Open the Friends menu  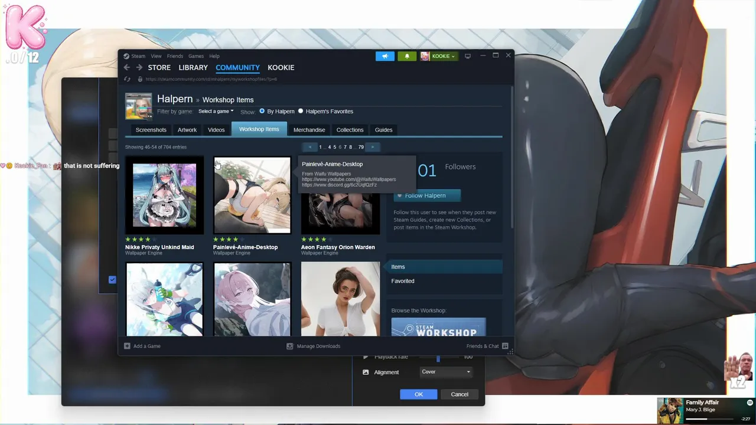point(175,56)
